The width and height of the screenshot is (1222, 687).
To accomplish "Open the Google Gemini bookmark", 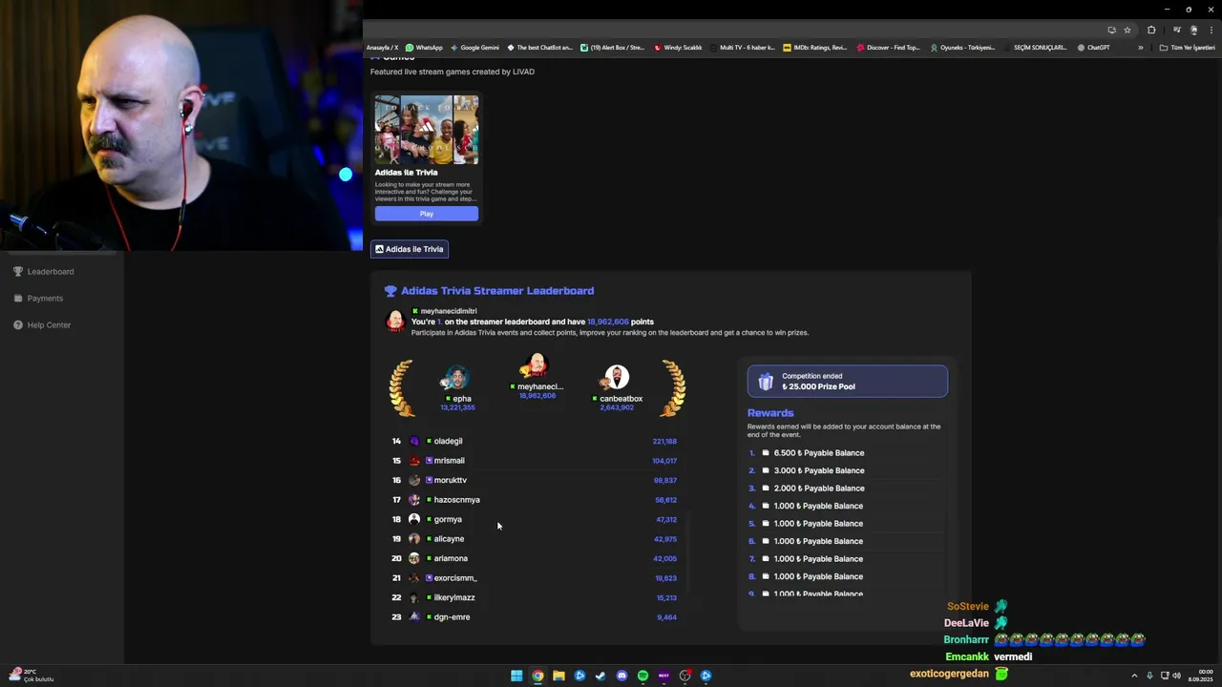I will [x=474, y=48].
